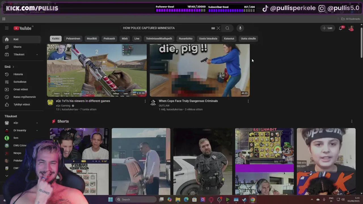
Task: Open title xQc 1v1's his viewers in different games
Action: (x=83, y=101)
